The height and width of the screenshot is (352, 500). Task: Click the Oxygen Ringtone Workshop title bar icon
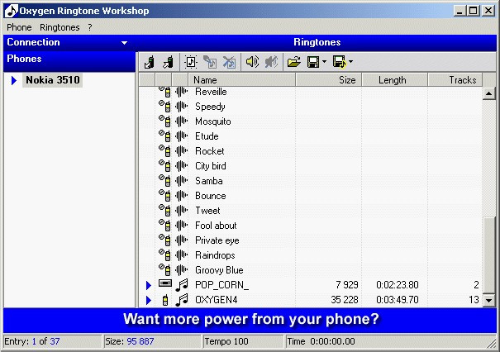(12, 11)
